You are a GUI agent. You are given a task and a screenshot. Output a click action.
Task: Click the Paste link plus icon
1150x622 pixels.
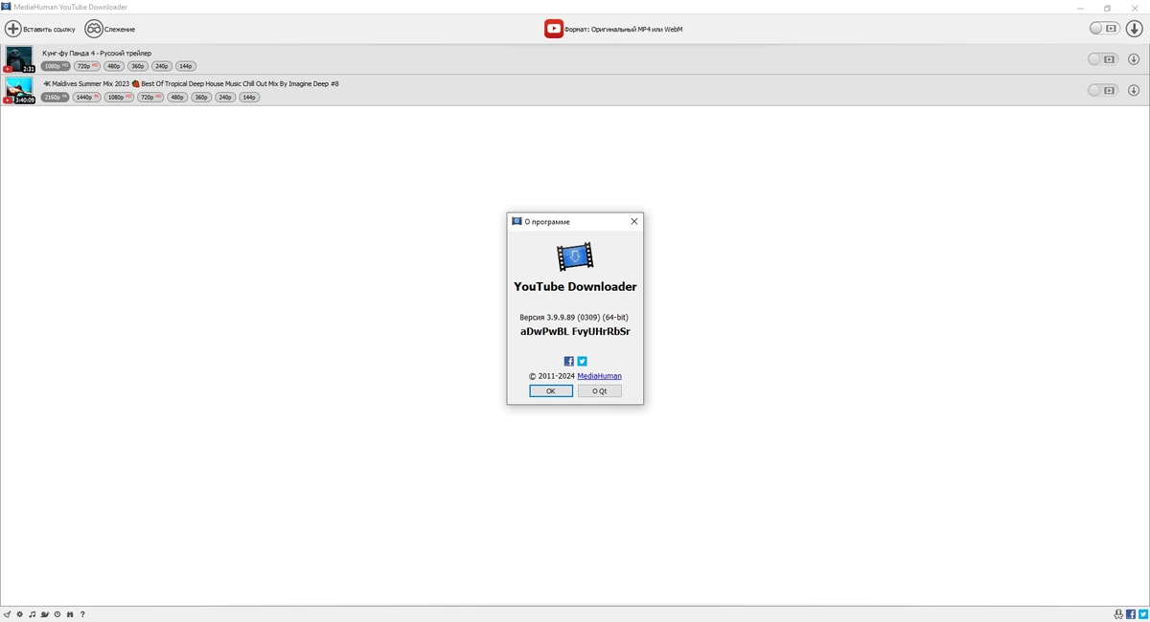point(12,29)
